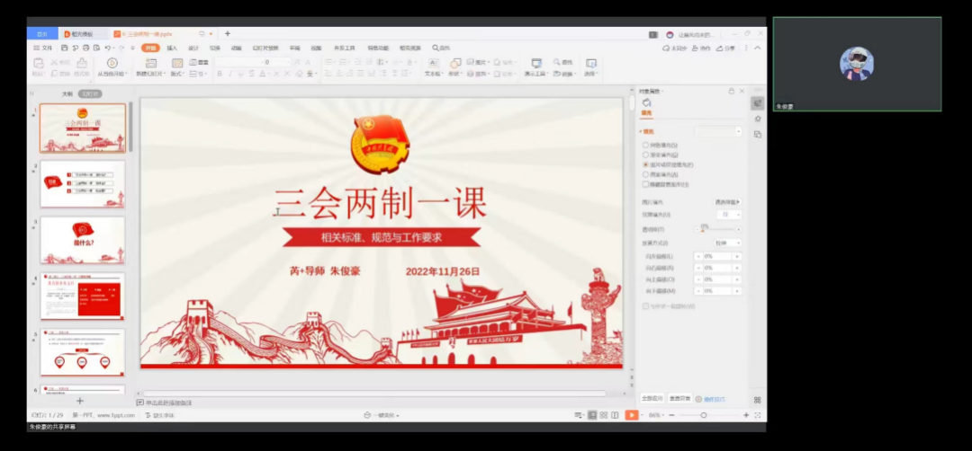Click the 从当前开始 slideshow play icon
972x451 pixels.
coord(112,64)
